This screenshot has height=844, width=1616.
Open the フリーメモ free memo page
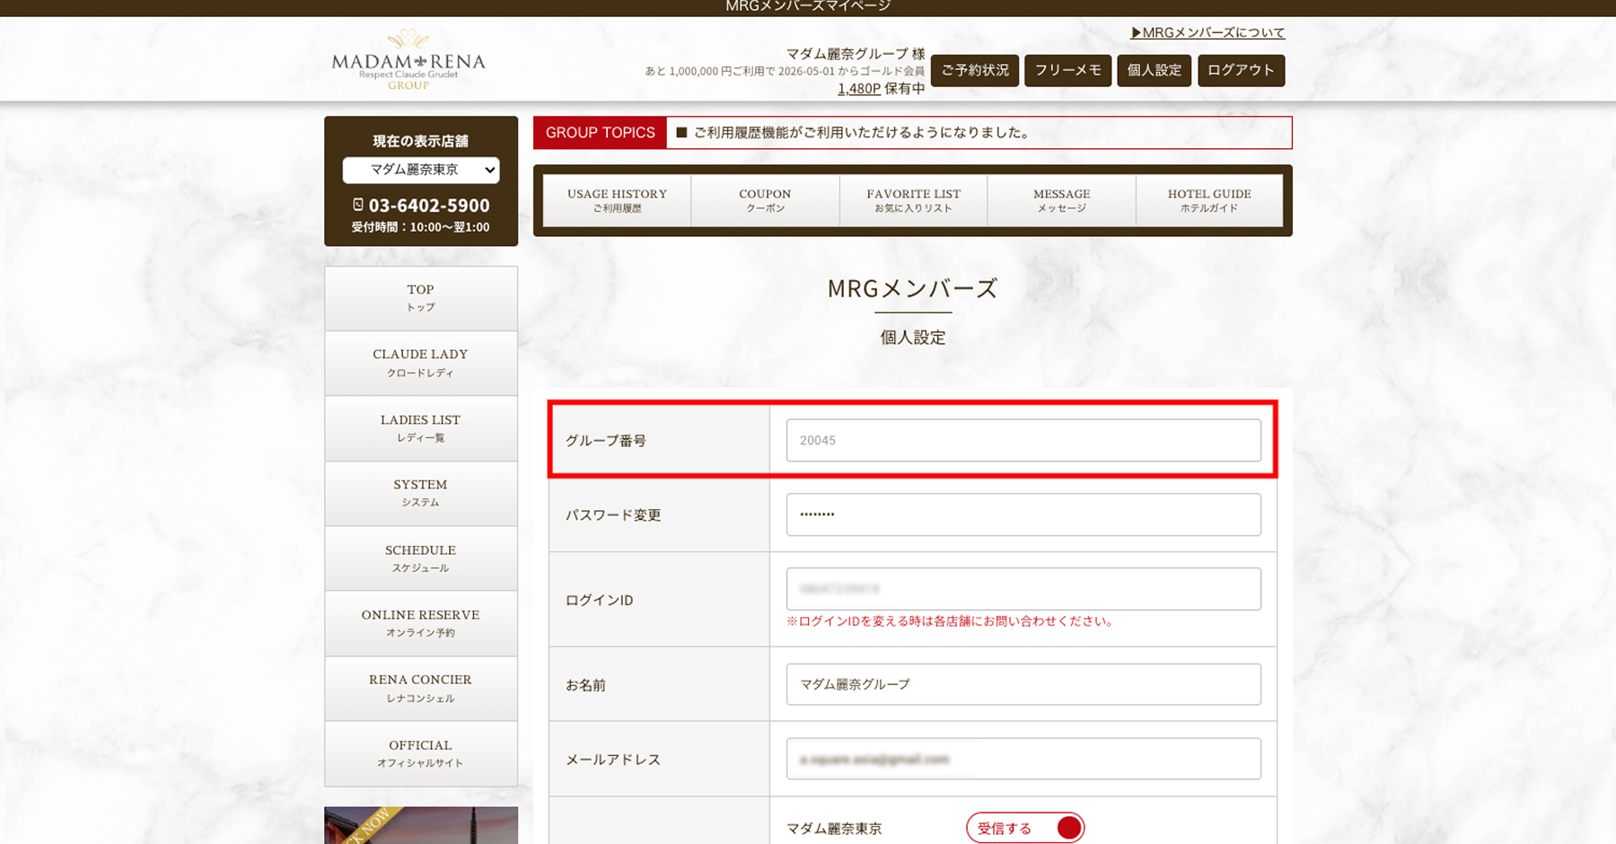[1068, 70]
